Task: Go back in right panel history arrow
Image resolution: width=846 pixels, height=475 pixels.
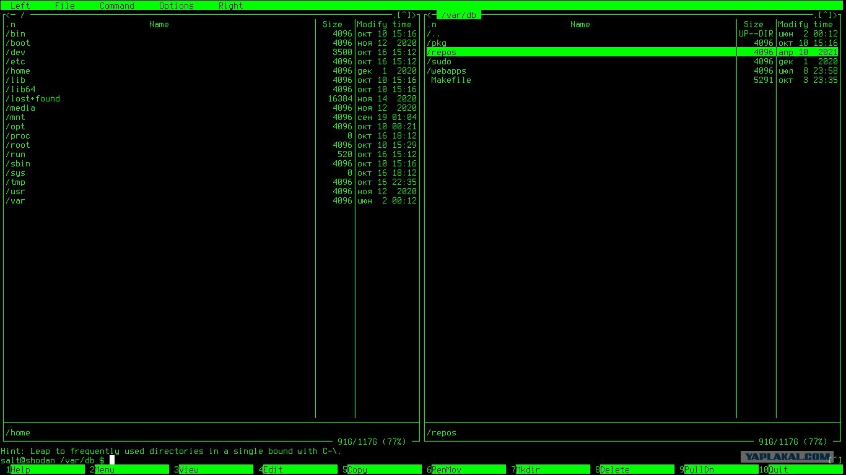Action: coord(429,15)
